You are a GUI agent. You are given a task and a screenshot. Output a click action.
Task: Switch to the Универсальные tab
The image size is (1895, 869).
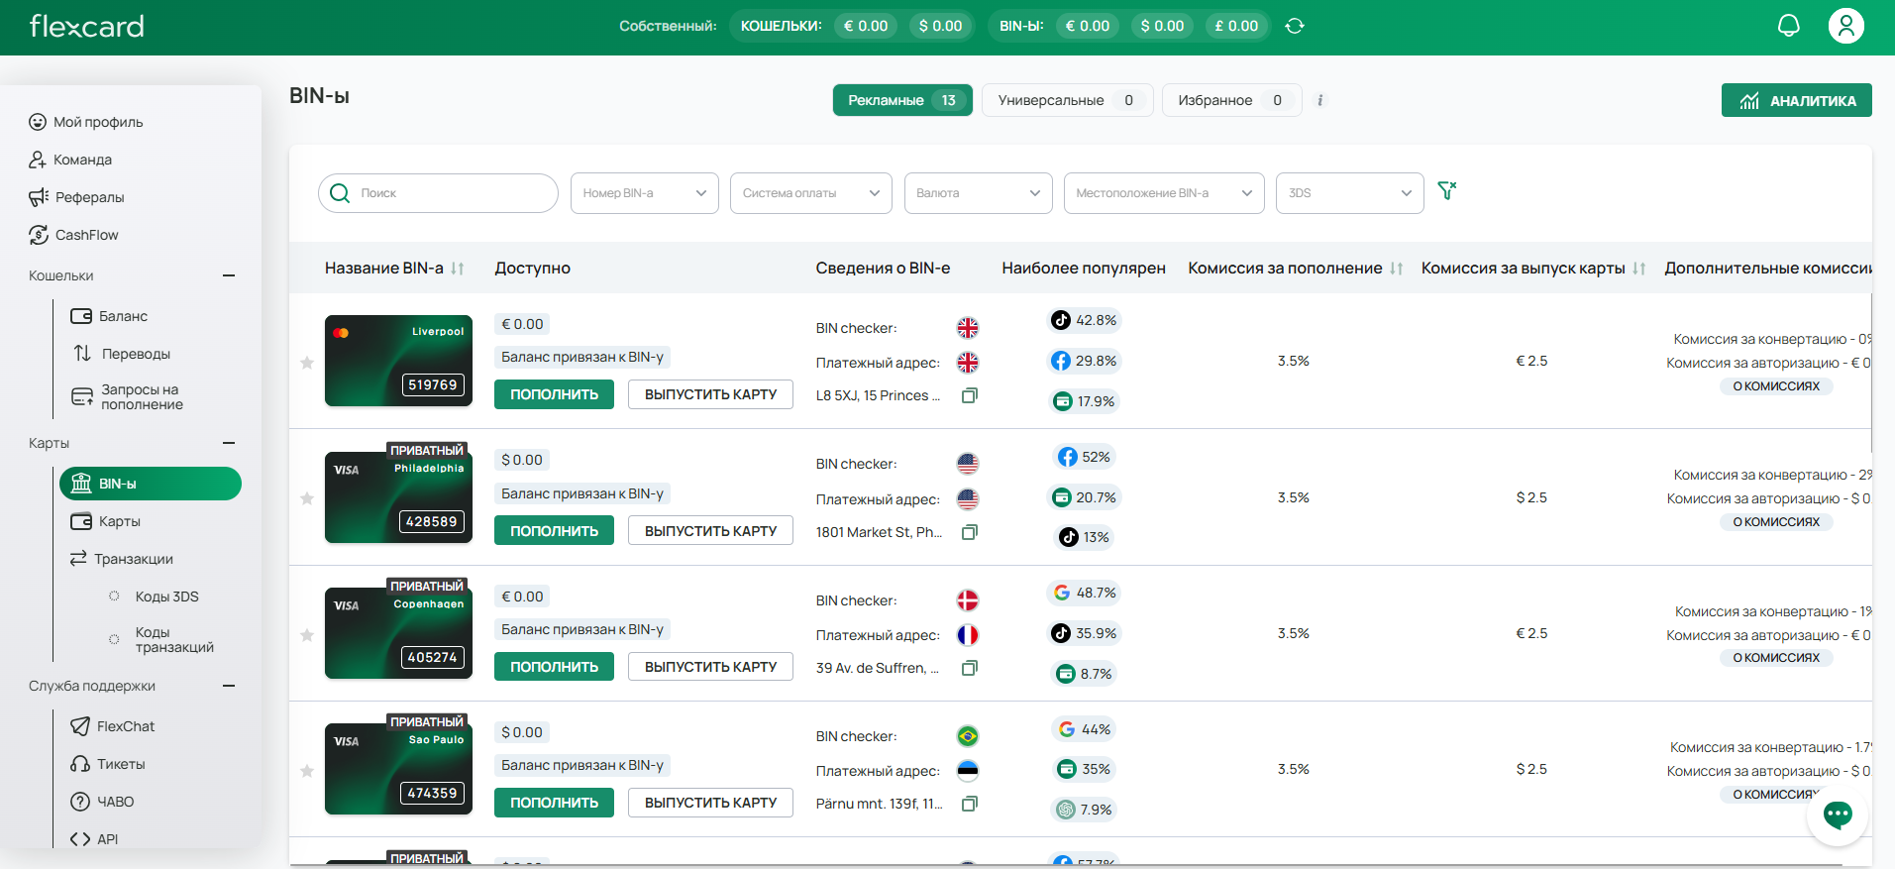[1068, 100]
